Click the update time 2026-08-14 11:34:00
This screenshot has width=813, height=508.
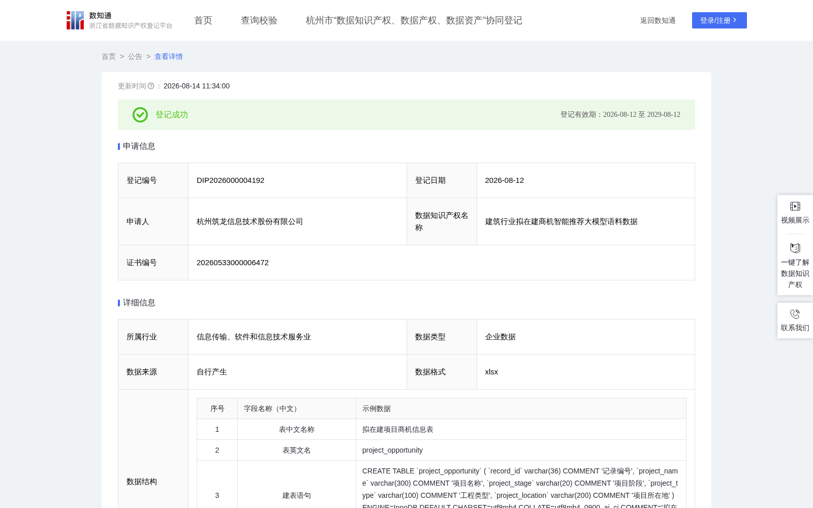(197, 86)
